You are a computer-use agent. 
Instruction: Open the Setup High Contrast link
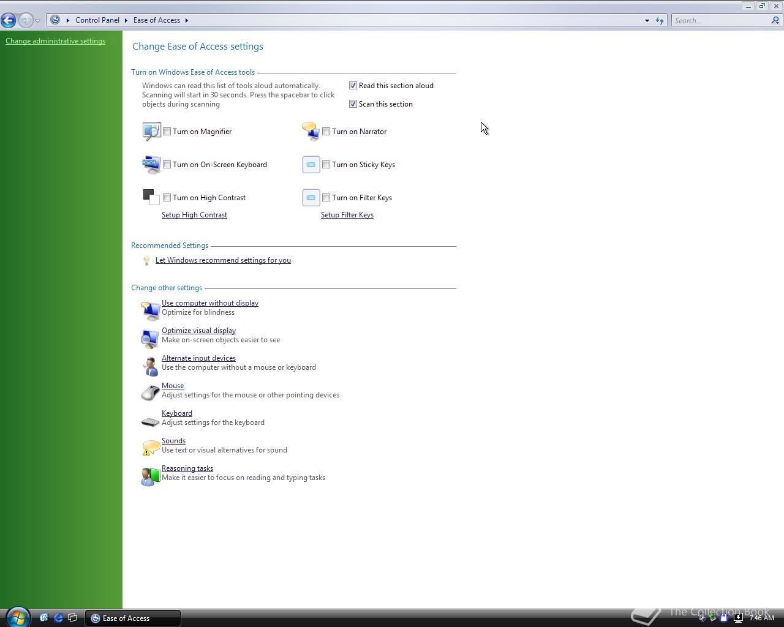point(194,215)
